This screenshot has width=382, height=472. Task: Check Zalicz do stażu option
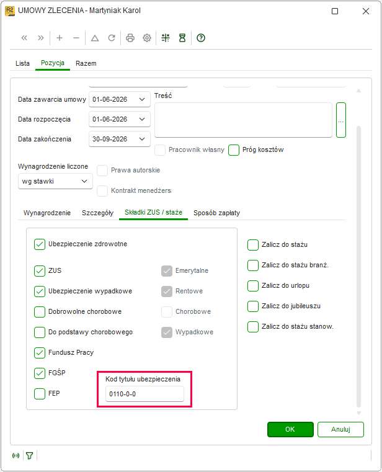point(253,245)
